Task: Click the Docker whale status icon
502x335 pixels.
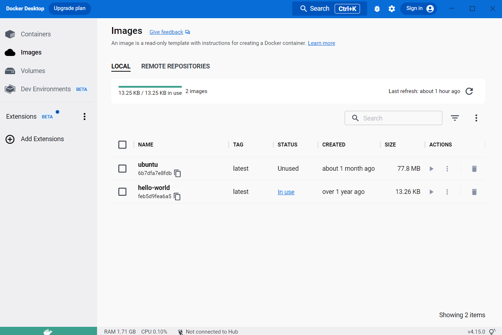Action: (x=48, y=331)
